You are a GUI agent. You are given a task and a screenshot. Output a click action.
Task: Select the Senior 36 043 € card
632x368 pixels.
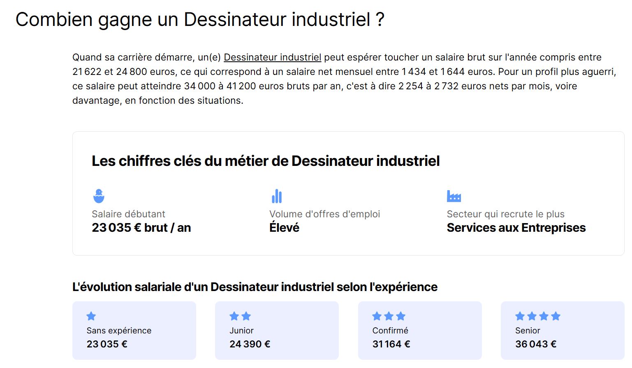(x=563, y=331)
